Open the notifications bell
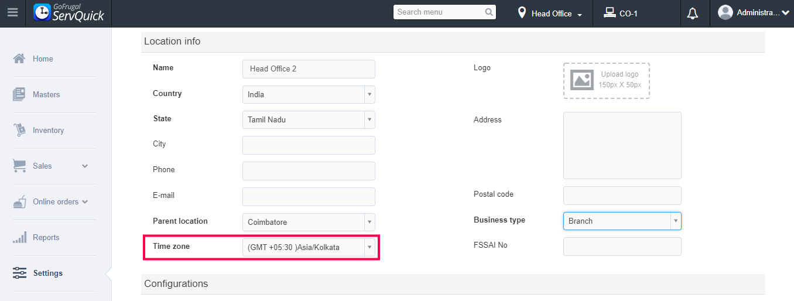This screenshot has width=794, height=301. (693, 13)
